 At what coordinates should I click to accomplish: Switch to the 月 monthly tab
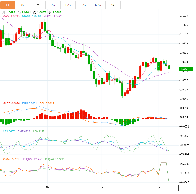pyautogui.click(x=38, y=5)
